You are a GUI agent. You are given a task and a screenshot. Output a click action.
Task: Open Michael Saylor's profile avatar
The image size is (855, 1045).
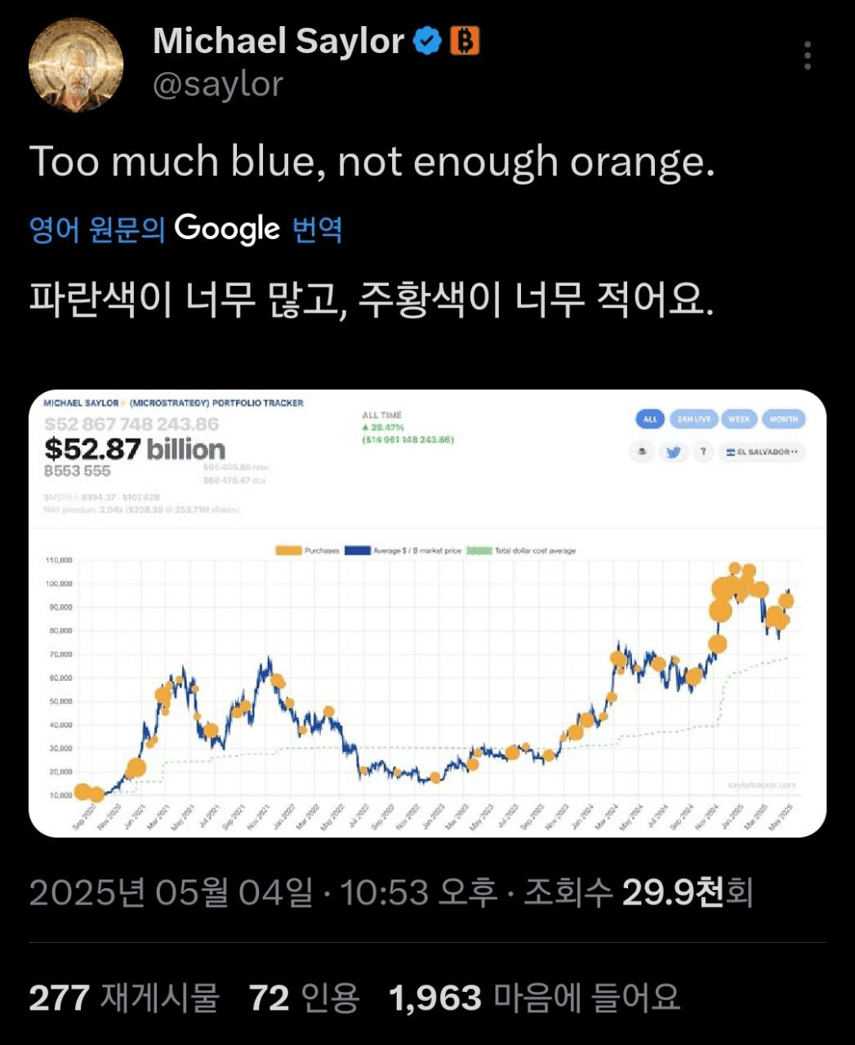point(76,64)
